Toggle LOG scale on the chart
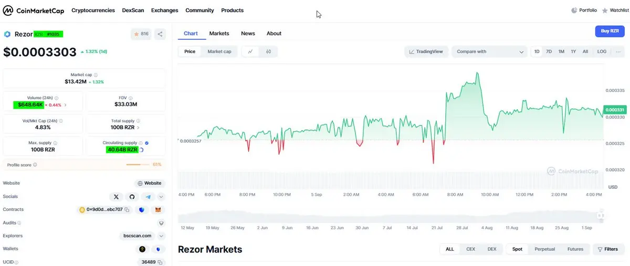Viewport: 630px width, 266px height. coord(602,51)
